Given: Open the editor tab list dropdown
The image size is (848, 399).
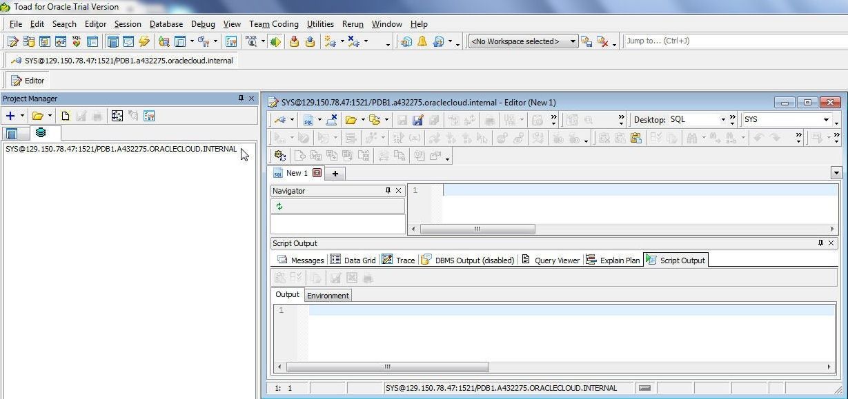Looking at the screenshot, I should pos(836,173).
